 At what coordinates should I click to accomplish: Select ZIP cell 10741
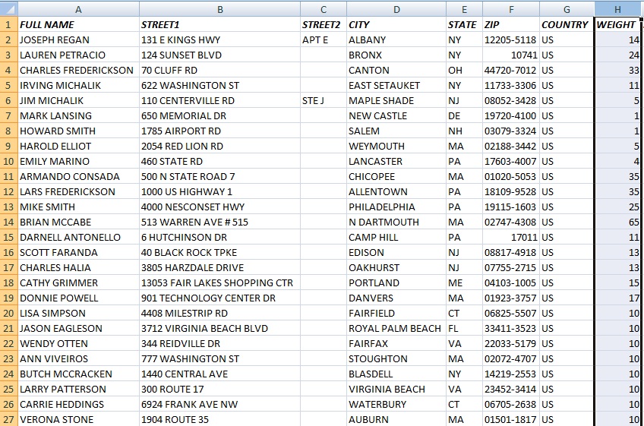[511, 55]
